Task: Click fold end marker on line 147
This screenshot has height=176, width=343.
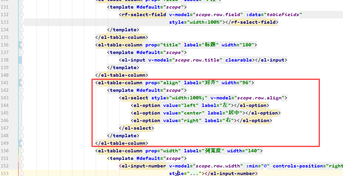Action: tap(22, 128)
